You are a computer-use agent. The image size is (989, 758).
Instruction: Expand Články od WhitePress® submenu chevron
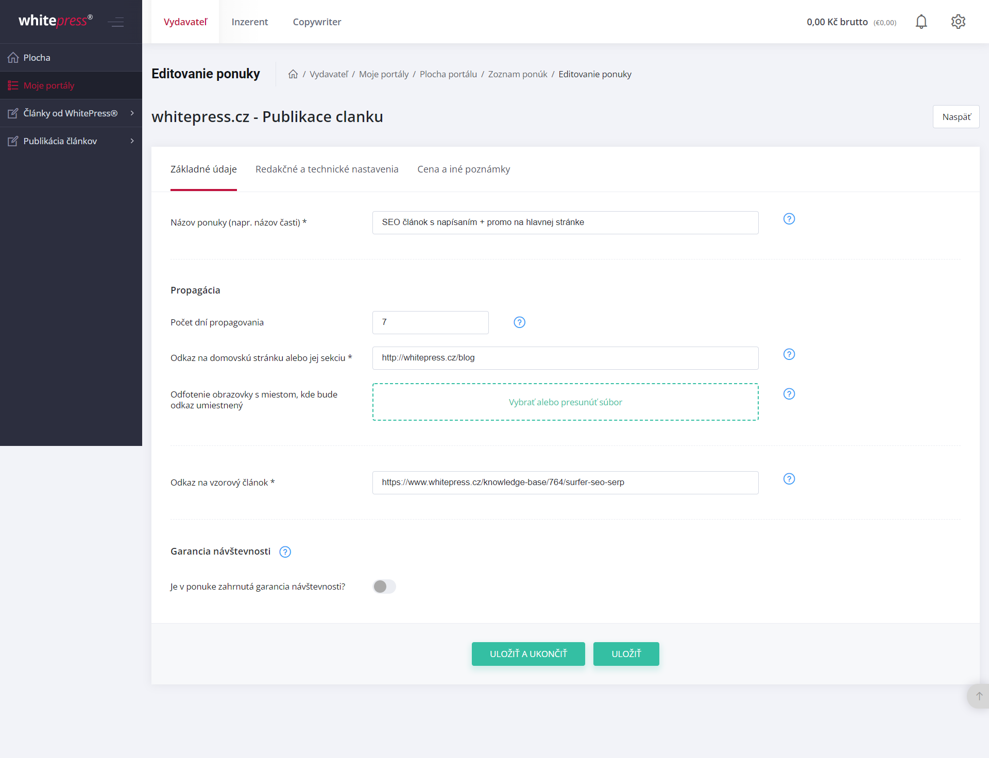pyautogui.click(x=132, y=113)
